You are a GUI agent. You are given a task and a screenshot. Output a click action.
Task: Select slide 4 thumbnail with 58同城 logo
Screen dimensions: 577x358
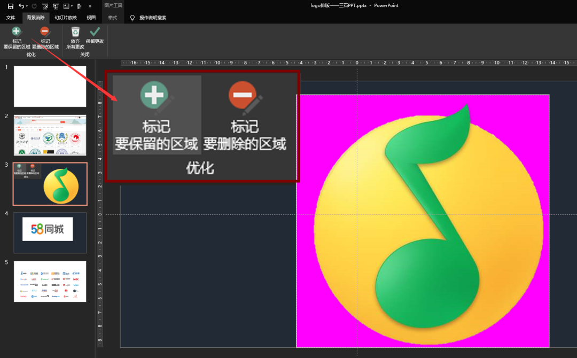(50, 232)
